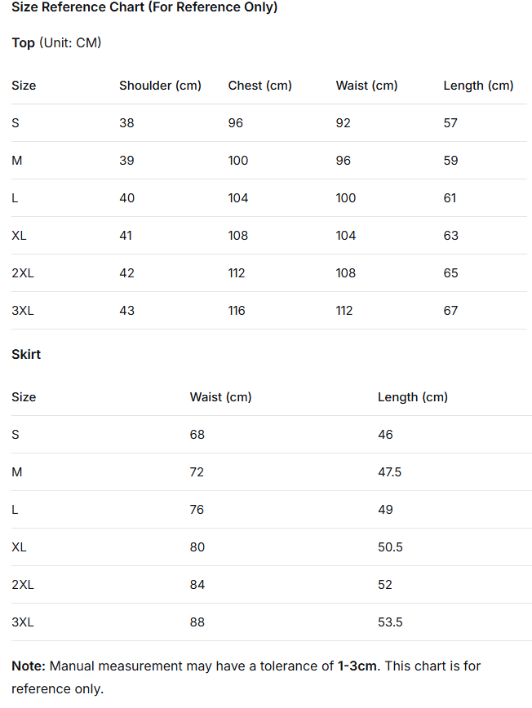The height and width of the screenshot is (708, 532).
Task: Click the skirt length value 53.5
Action: (390, 622)
